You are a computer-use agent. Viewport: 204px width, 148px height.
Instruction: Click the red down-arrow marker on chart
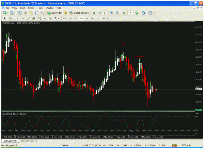pyautogui.click(x=123, y=45)
